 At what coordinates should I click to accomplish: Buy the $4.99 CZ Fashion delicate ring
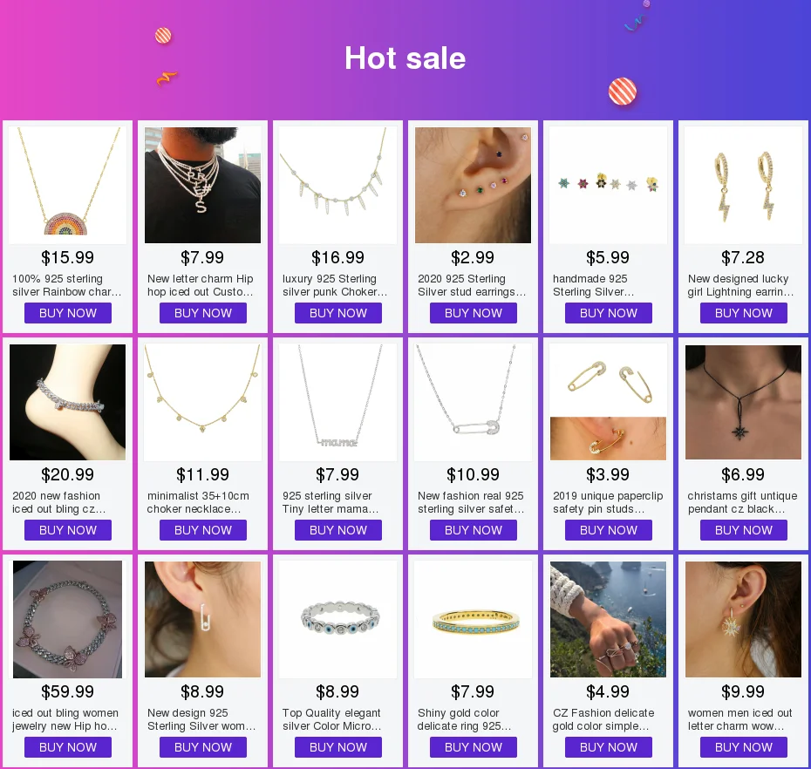[609, 747]
